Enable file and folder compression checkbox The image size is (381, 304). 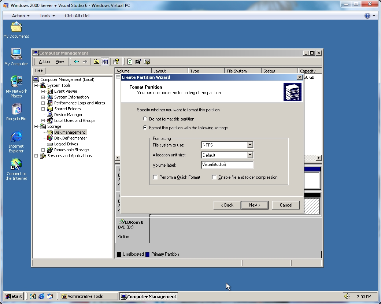tap(214, 177)
